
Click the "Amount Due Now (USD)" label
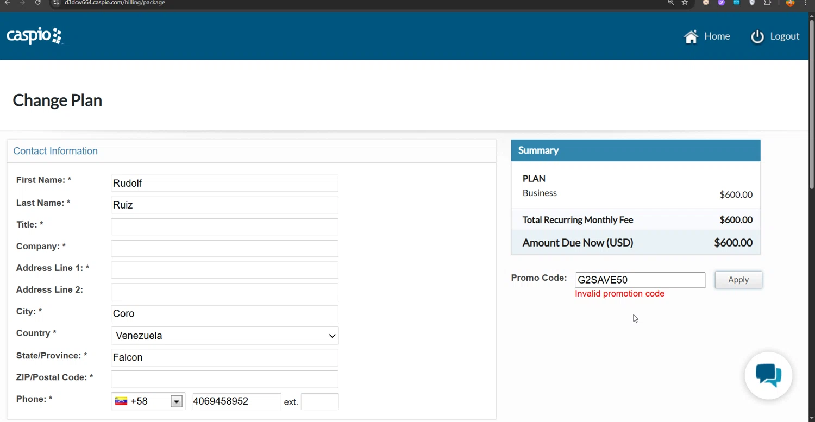point(578,243)
